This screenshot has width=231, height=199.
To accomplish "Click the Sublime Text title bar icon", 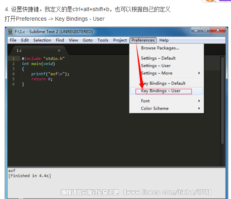I will [10, 31].
